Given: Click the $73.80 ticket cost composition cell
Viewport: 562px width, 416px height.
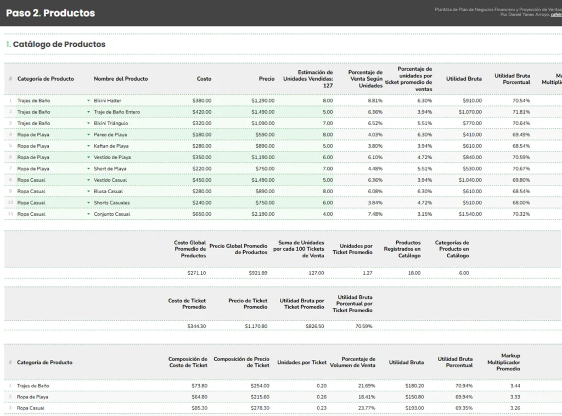Looking at the screenshot, I should 199,386.
